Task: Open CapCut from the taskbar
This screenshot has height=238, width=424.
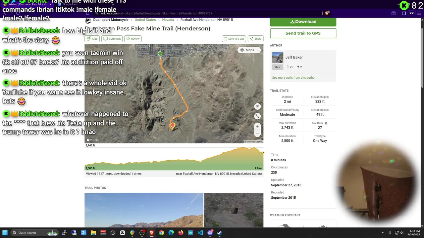Action: (x=123, y=233)
